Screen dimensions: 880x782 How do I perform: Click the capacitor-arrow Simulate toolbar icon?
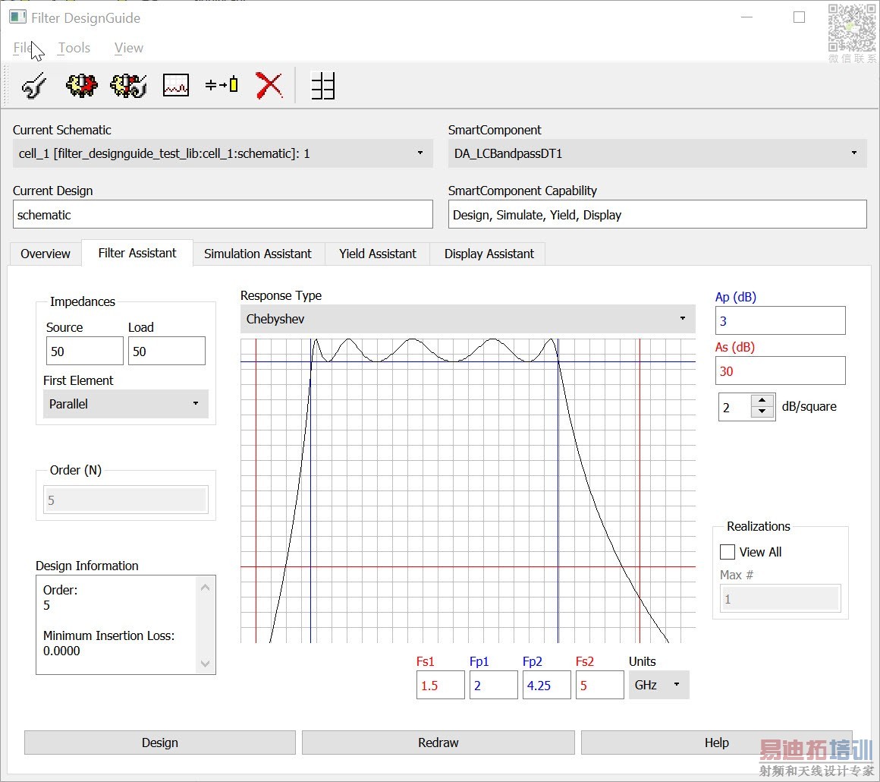[x=222, y=85]
